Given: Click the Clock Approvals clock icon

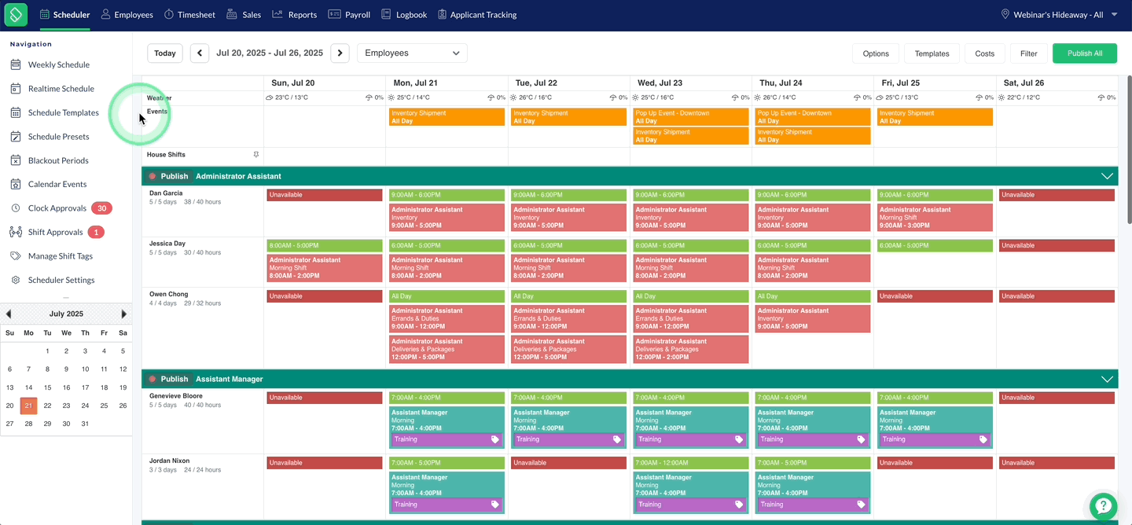Looking at the screenshot, I should 16,208.
